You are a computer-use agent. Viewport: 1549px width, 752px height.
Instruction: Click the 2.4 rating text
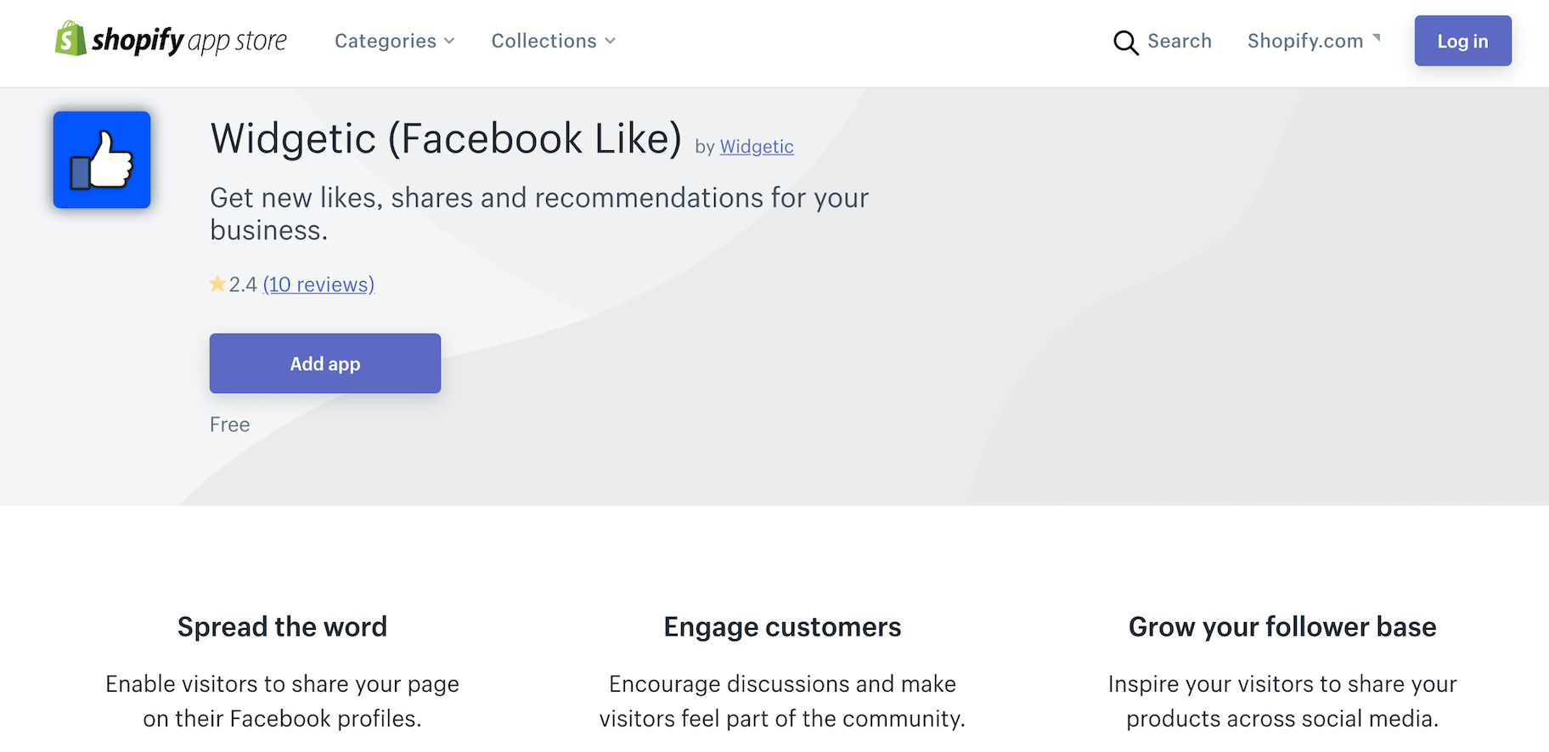(x=245, y=283)
